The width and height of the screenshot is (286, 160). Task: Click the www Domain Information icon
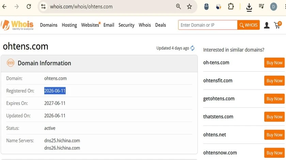point(11,63)
